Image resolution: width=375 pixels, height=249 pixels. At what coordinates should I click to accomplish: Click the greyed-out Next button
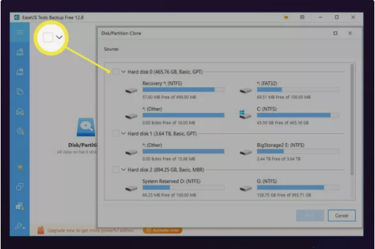point(310,215)
